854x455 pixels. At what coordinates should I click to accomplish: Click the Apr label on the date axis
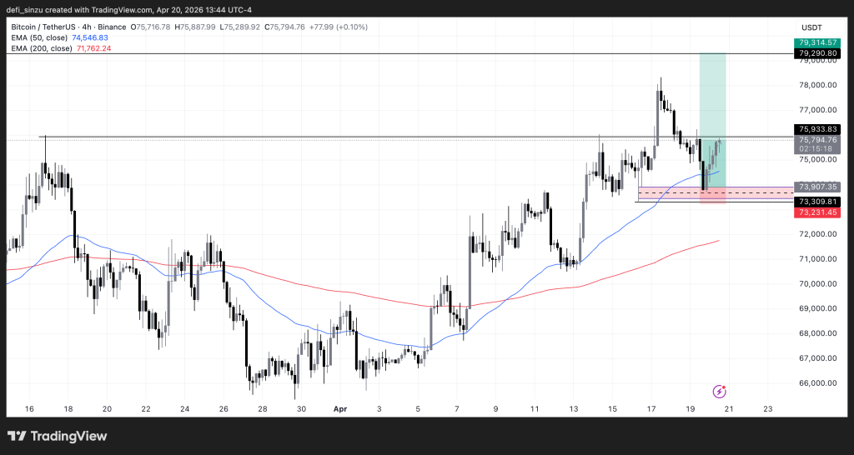point(339,409)
